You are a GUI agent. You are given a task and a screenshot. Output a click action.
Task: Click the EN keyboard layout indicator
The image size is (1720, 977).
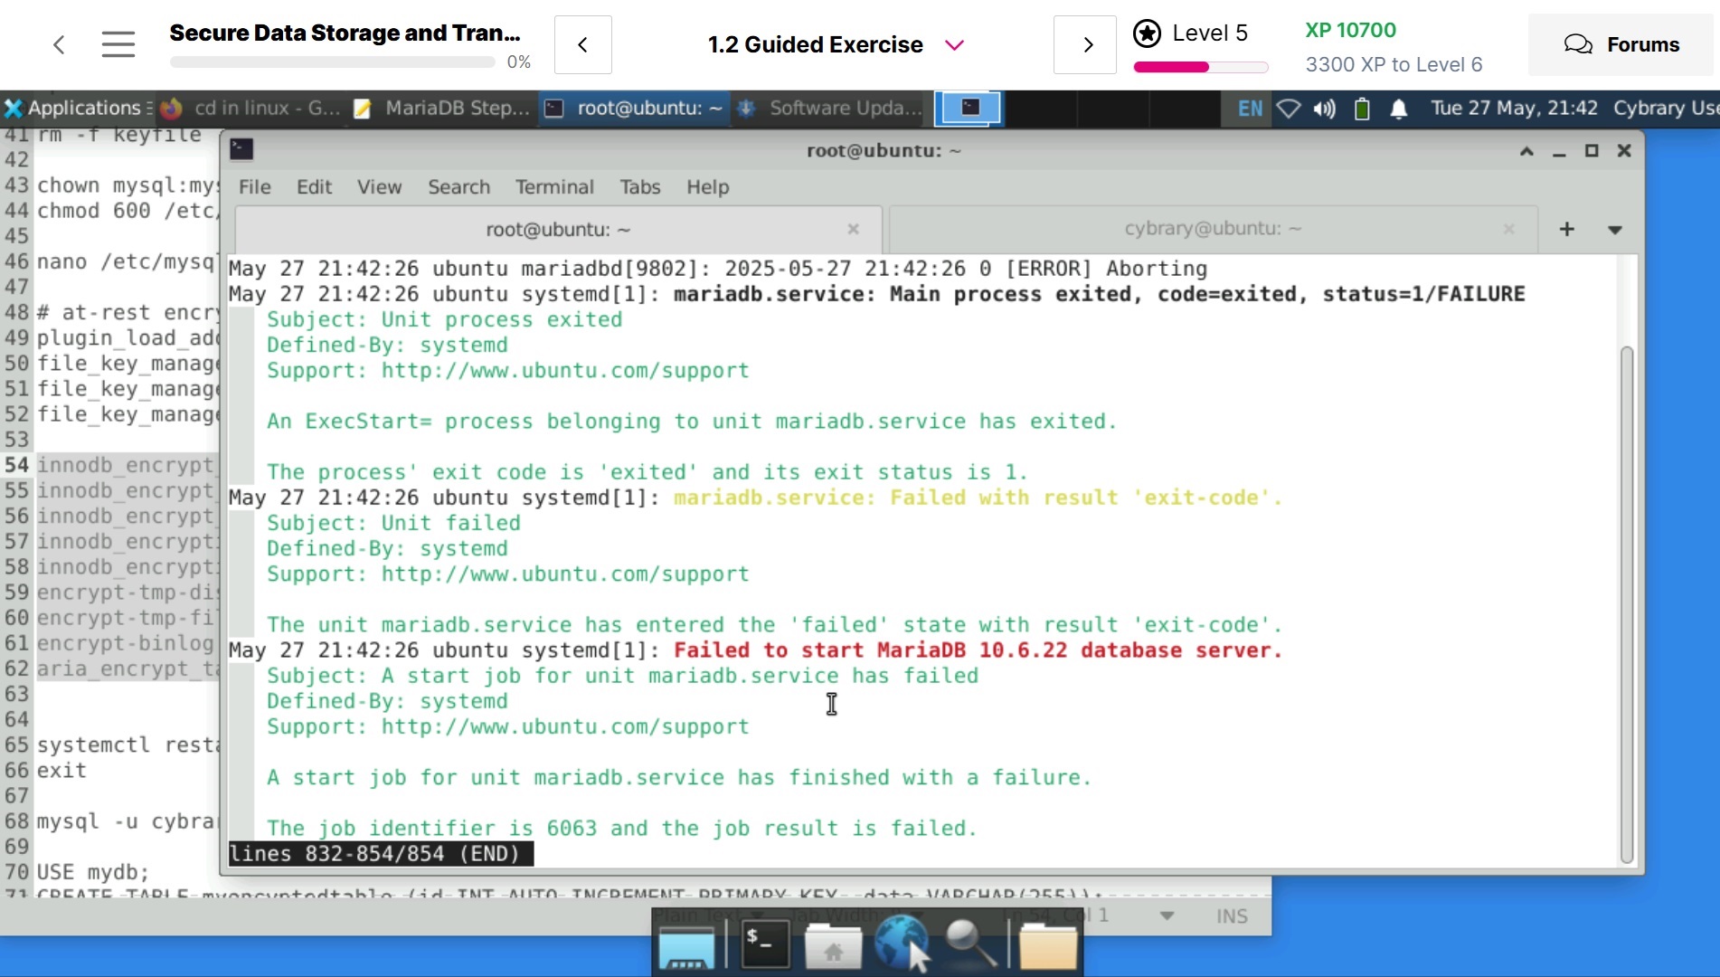click(x=1250, y=109)
